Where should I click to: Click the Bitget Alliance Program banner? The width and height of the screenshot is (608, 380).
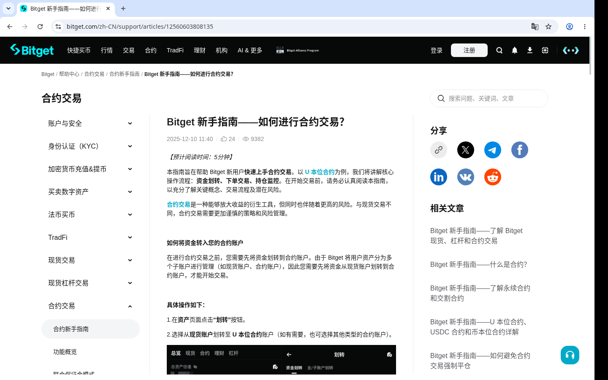pyautogui.click(x=298, y=50)
